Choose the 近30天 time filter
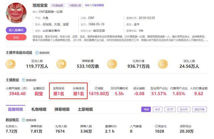Viewport: 214px width, 139px height. coord(184,109)
